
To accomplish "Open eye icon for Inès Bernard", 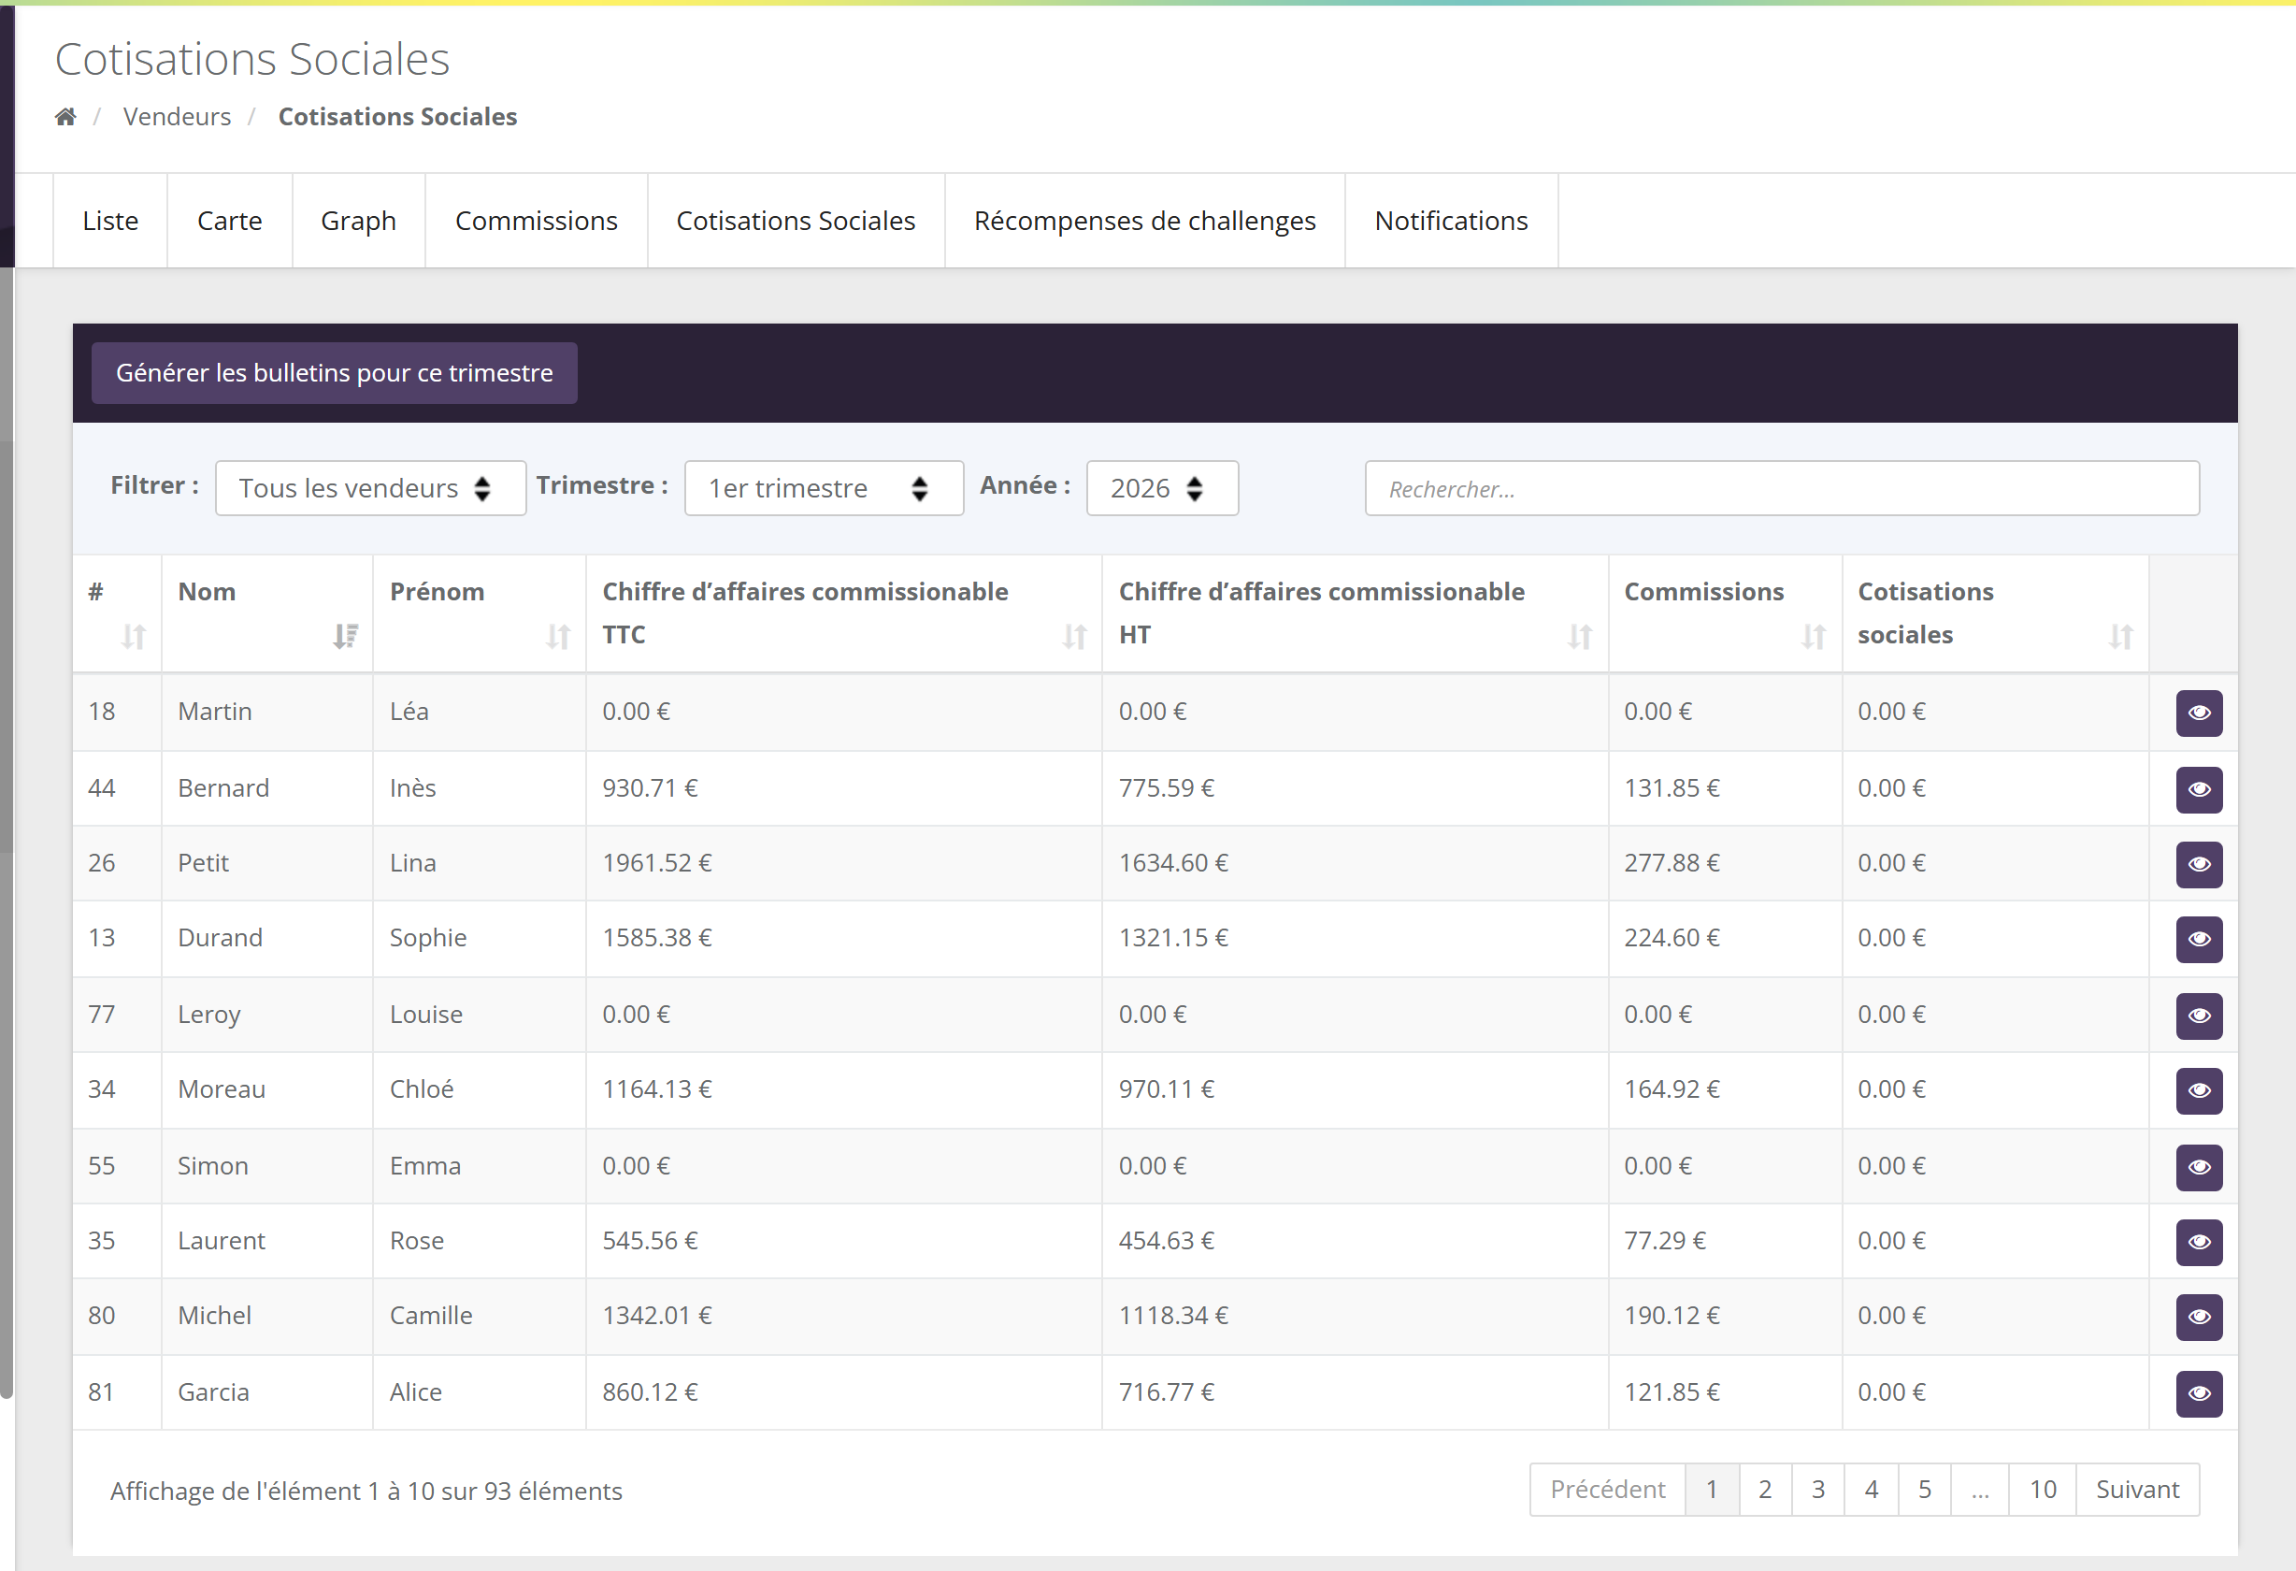I will click(2199, 789).
